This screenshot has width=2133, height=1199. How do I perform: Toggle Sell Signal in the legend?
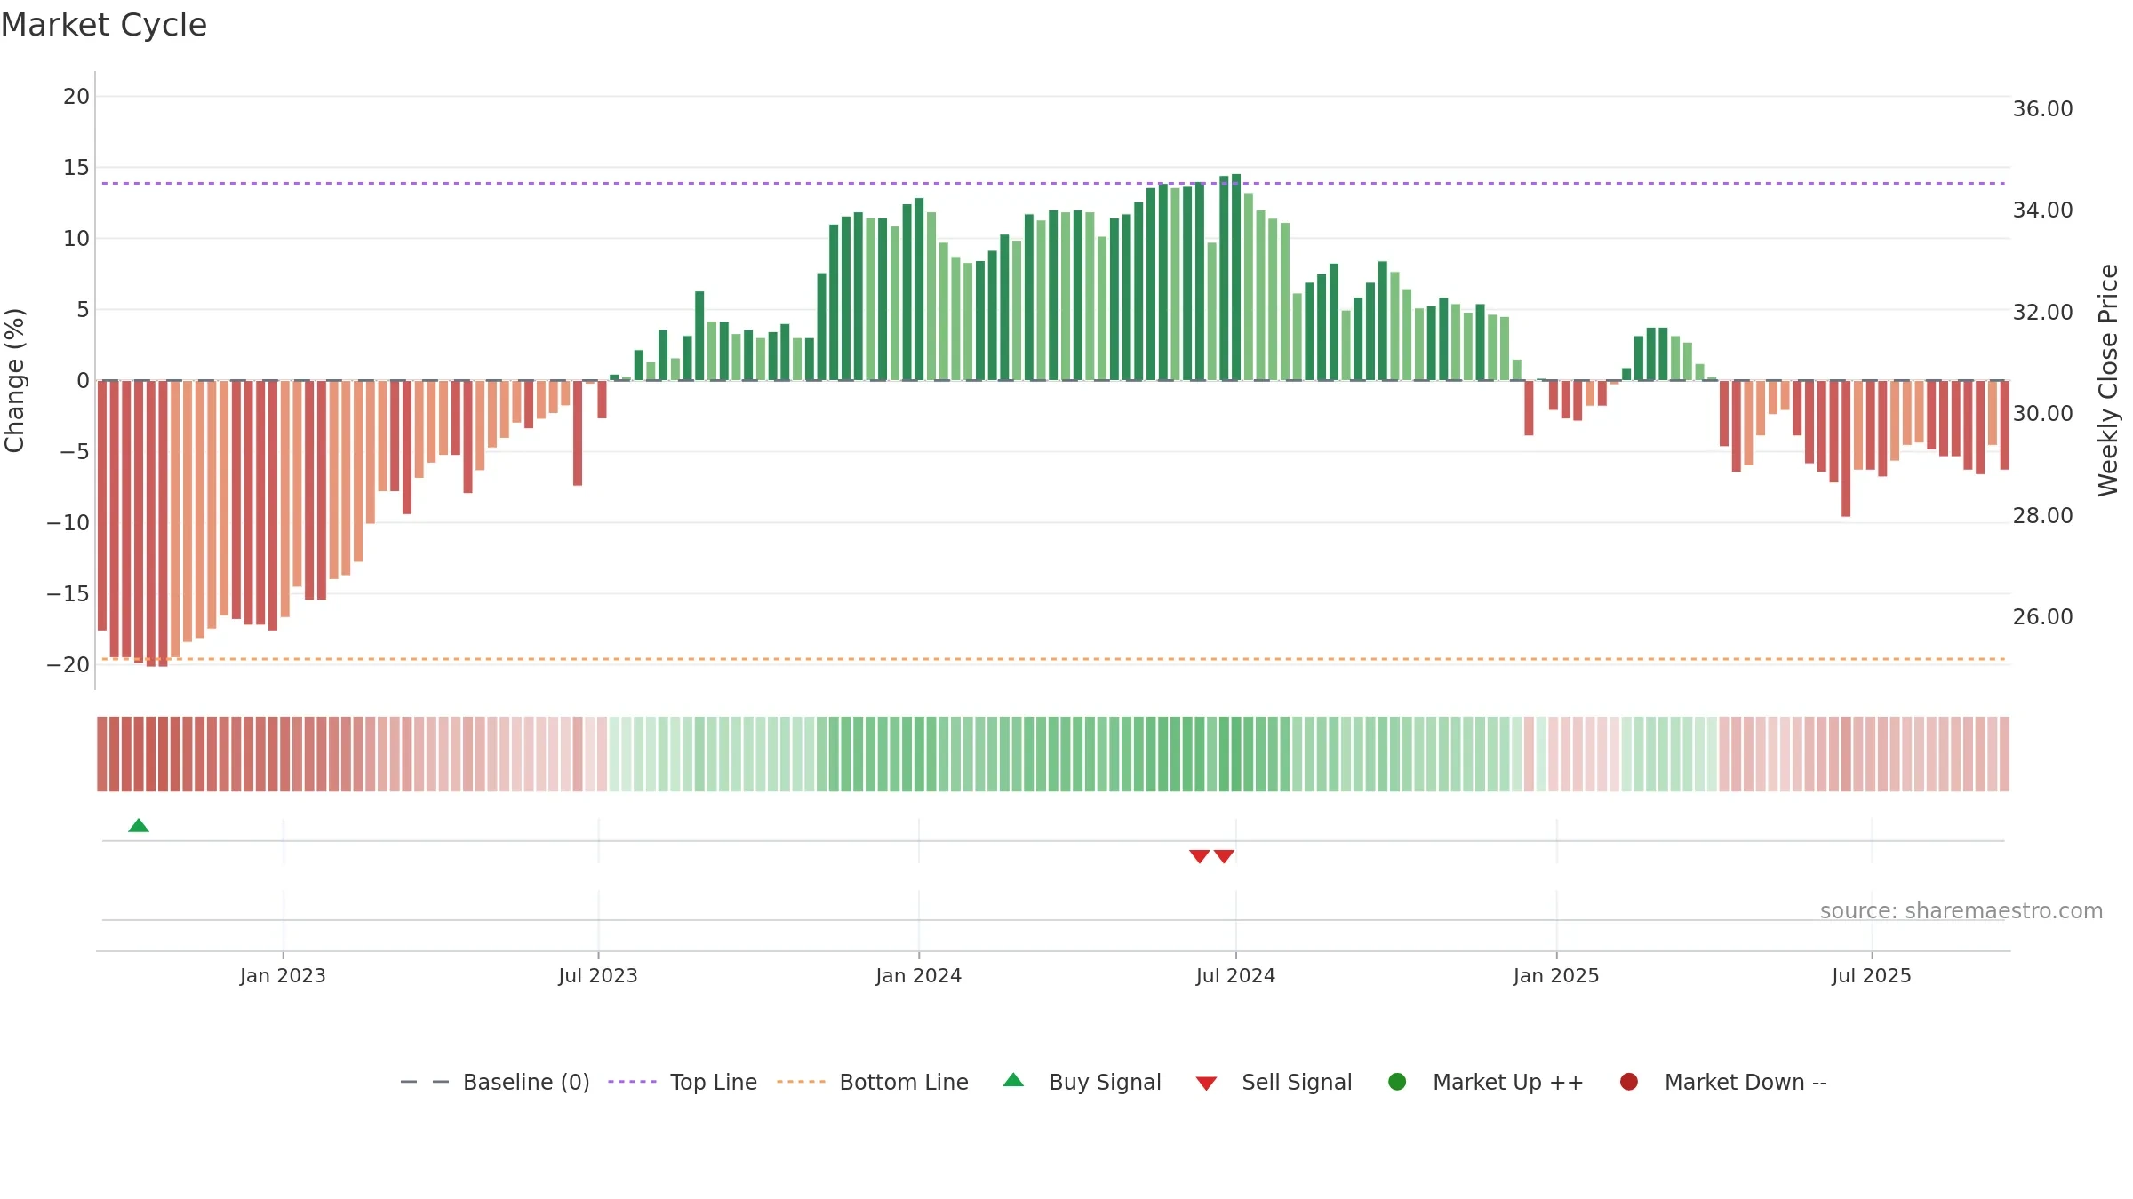pyautogui.click(x=1274, y=1083)
